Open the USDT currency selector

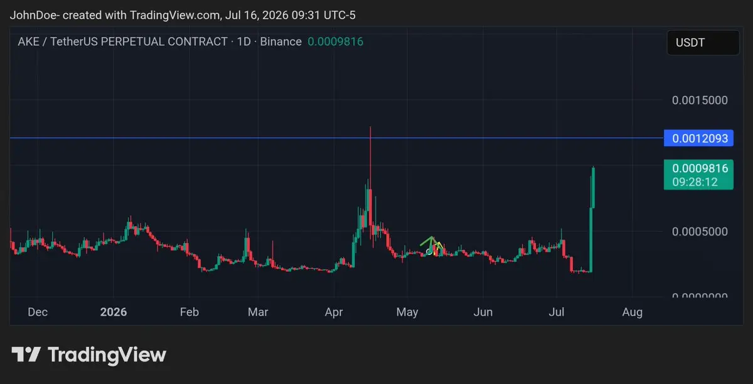click(x=703, y=43)
